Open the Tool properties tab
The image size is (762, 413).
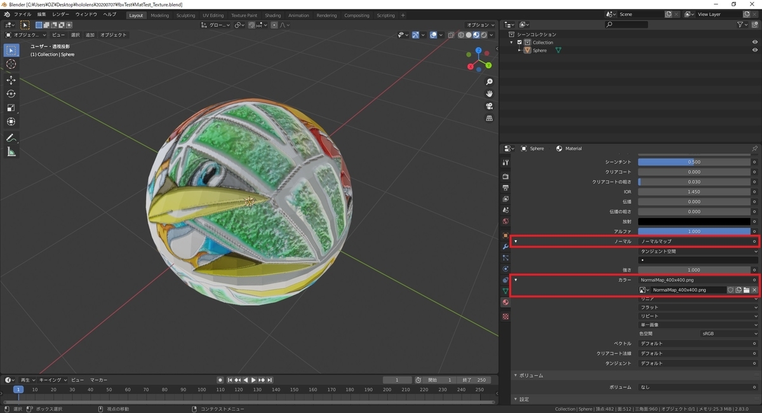click(505, 163)
